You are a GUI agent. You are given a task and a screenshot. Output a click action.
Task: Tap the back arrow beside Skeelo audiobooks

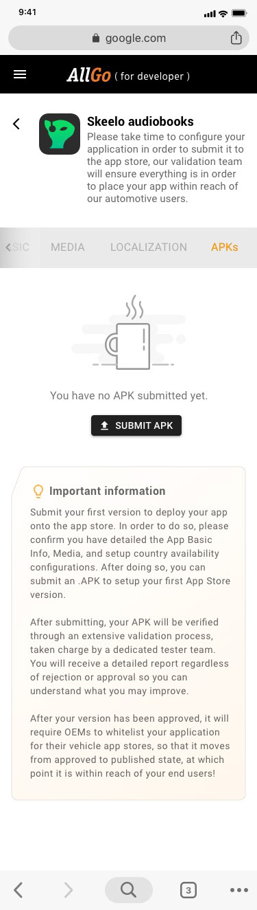pos(16,124)
